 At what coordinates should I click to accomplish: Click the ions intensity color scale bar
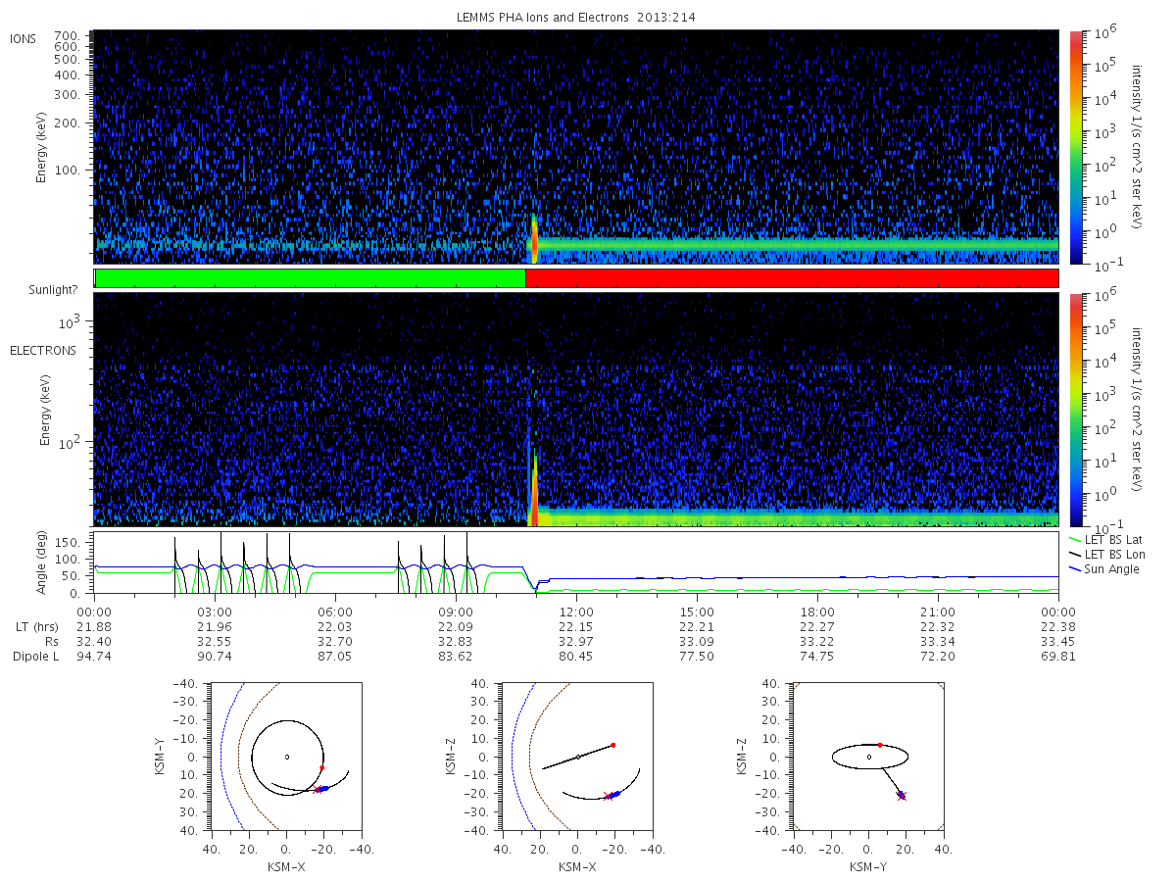click(x=1075, y=147)
